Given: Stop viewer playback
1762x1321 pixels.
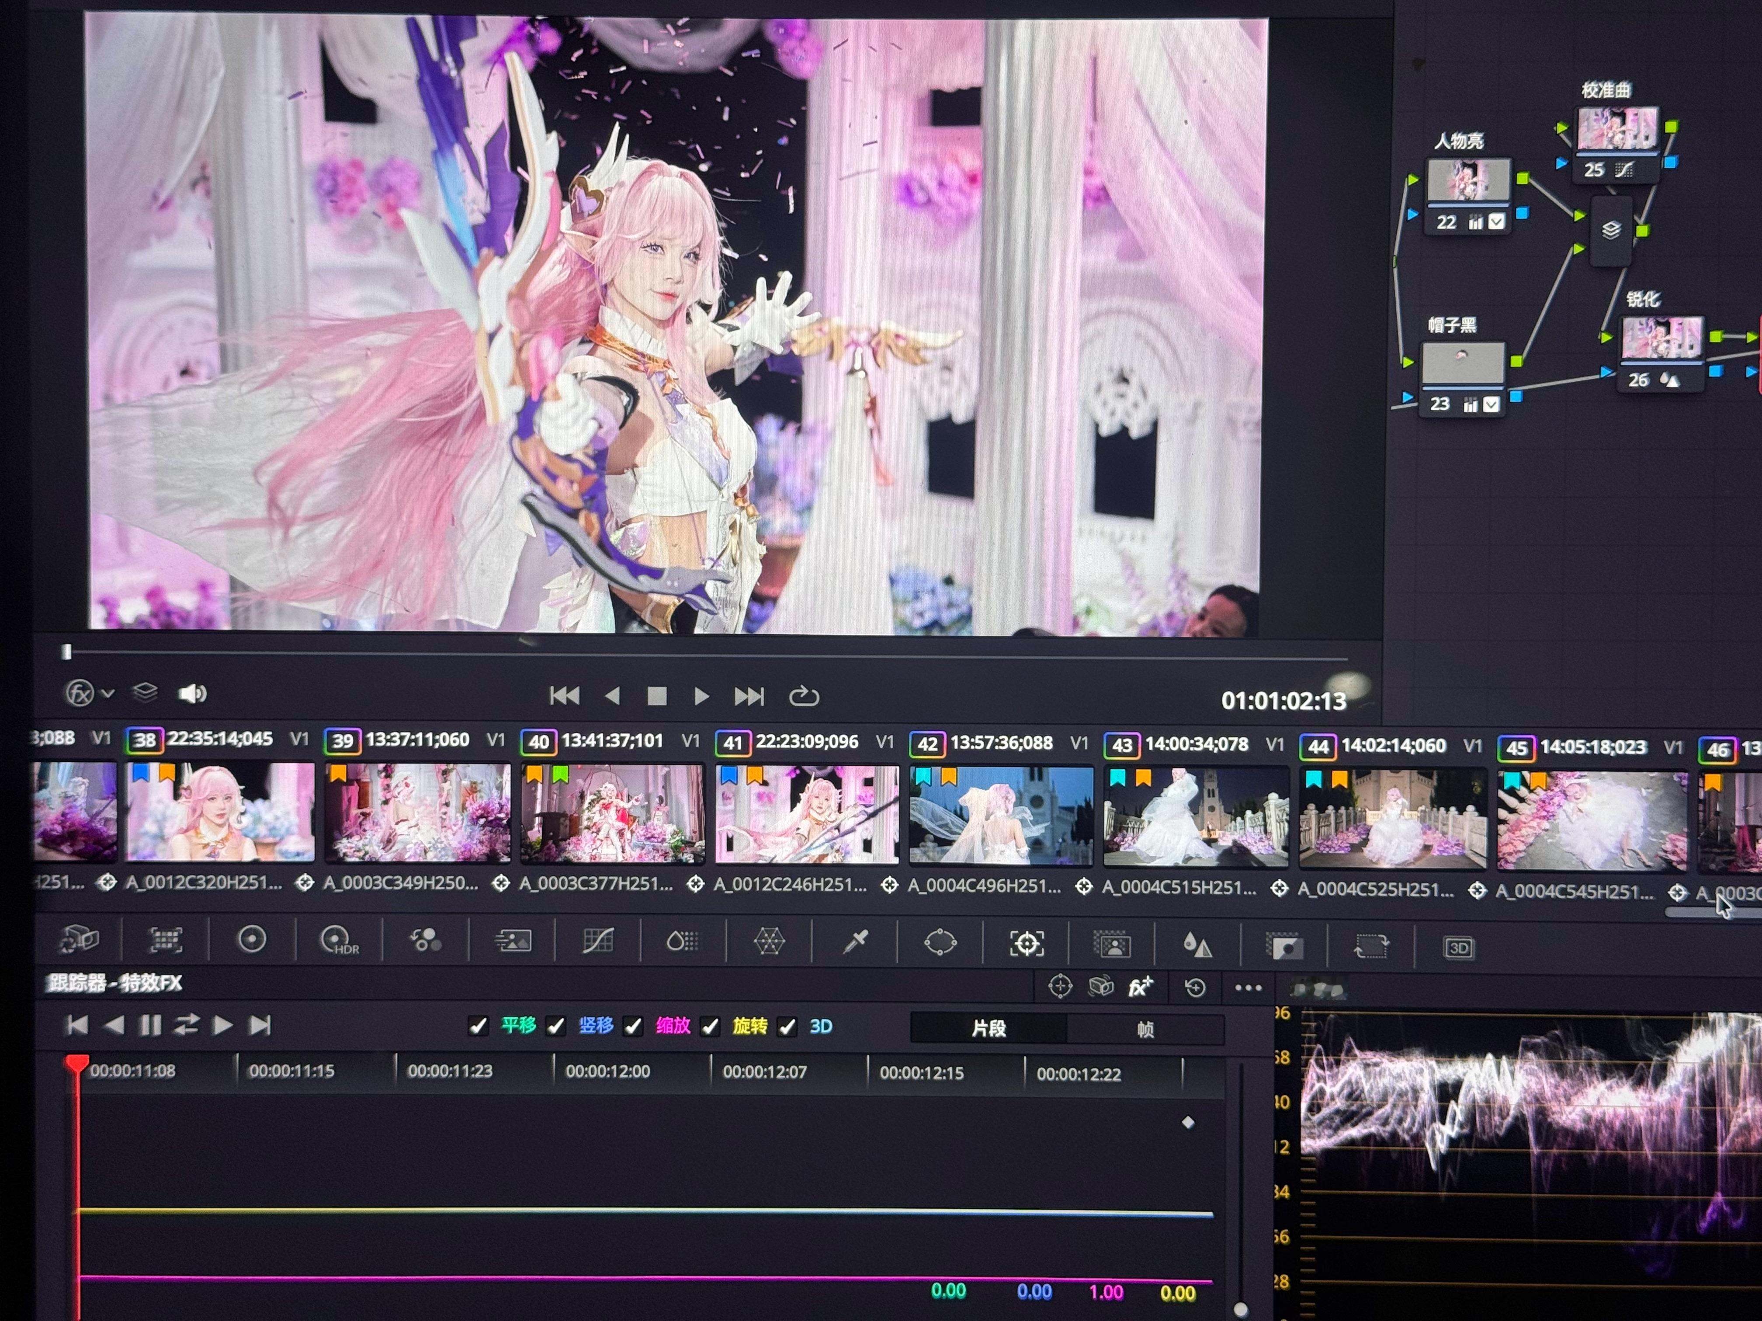Looking at the screenshot, I should tap(657, 697).
